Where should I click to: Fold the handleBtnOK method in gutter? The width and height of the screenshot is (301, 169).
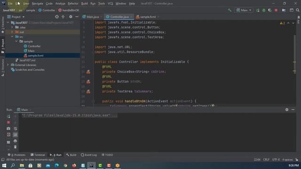(x=94, y=101)
